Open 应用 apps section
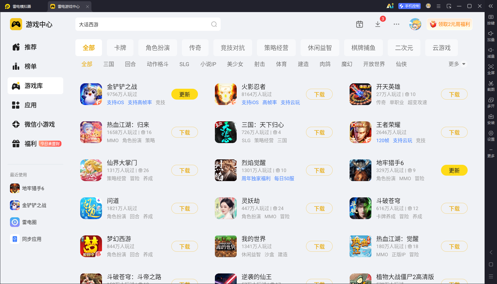Image resolution: width=497 pixels, height=284 pixels. pos(35,105)
